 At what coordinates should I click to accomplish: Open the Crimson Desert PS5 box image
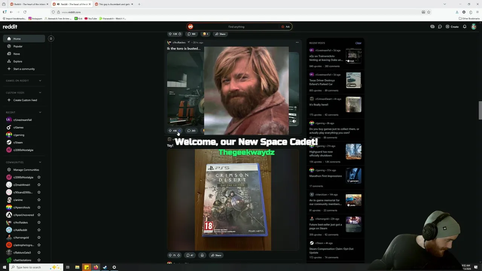click(233, 200)
